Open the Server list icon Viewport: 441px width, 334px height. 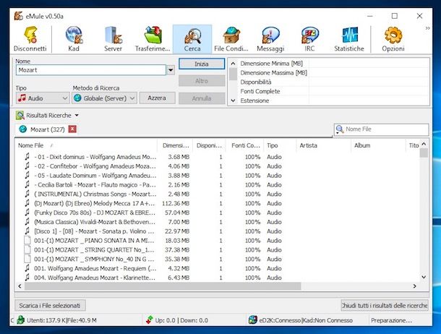(114, 39)
